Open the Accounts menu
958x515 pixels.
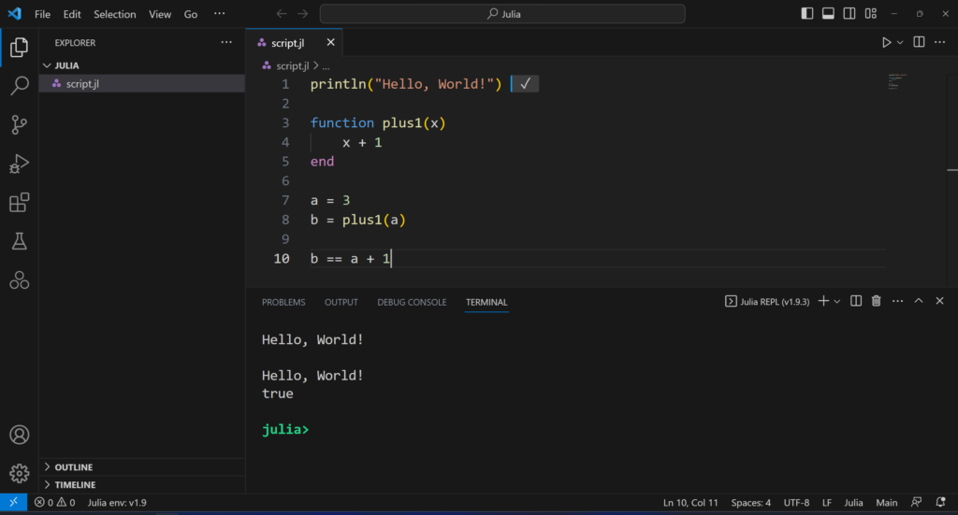pos(19,435)
